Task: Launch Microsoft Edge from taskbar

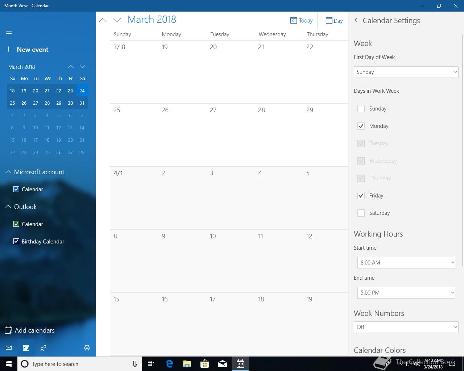Action: 169,364
